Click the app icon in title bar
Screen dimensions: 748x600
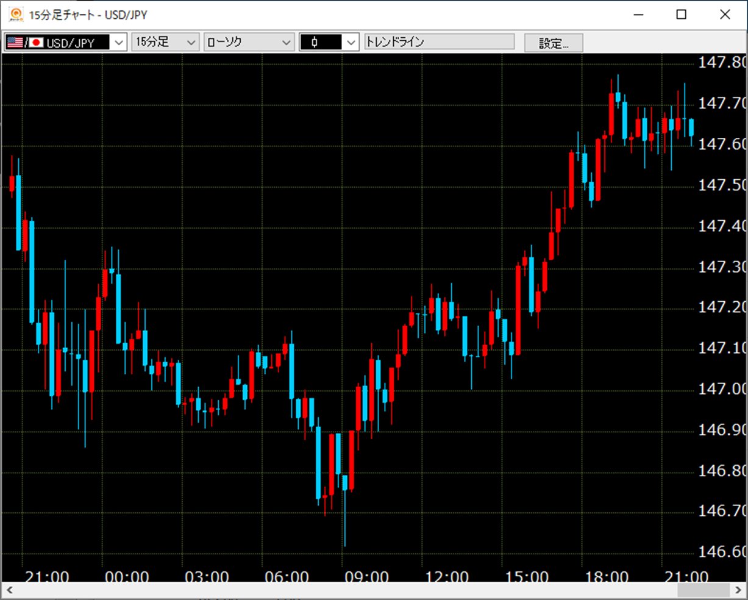point(16,14)
